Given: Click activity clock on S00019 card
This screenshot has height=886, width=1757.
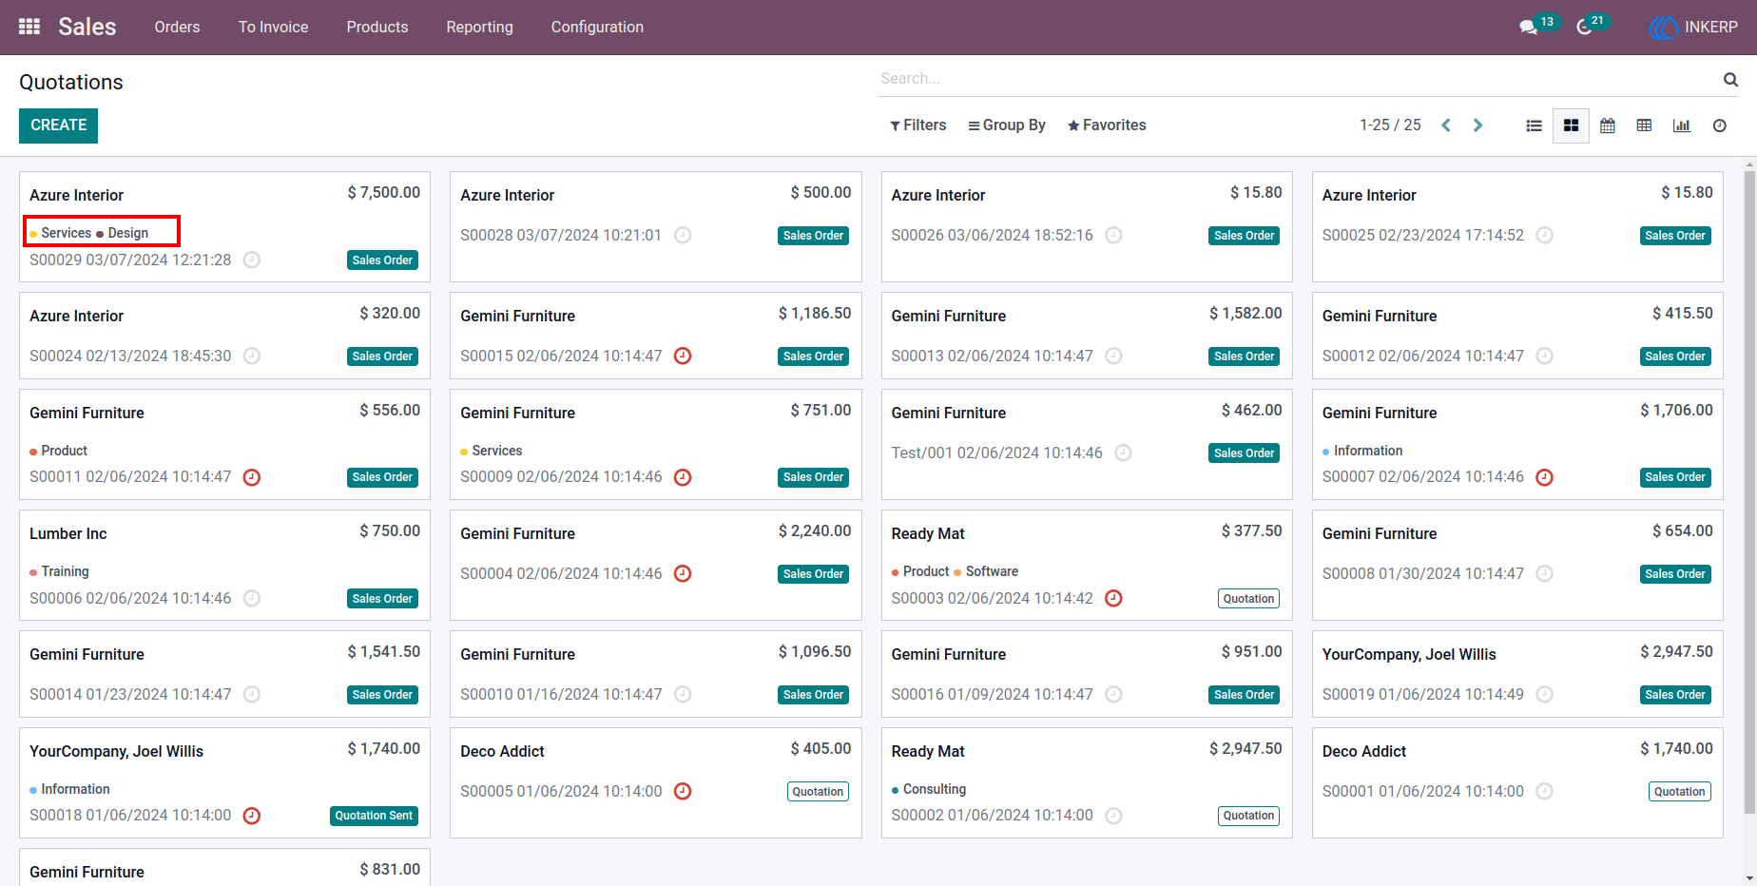Looking at the screenshot, I should pos(1545,694).
